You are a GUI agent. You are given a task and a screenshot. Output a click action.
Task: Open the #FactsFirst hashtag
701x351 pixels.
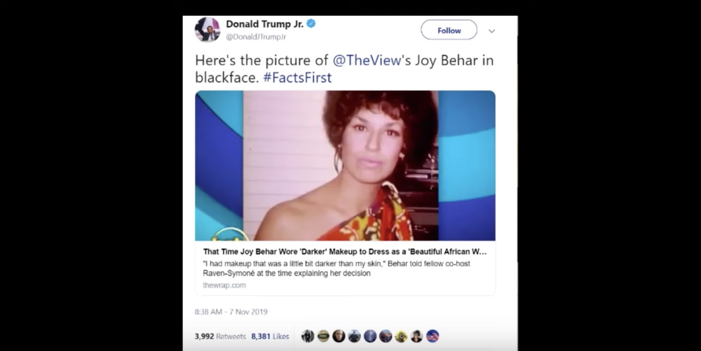297,78
